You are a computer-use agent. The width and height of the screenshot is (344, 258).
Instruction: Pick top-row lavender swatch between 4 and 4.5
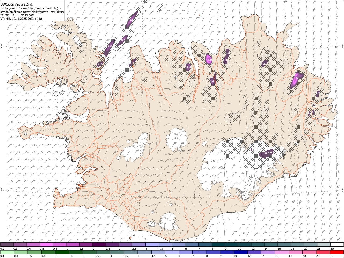(152, 245)
